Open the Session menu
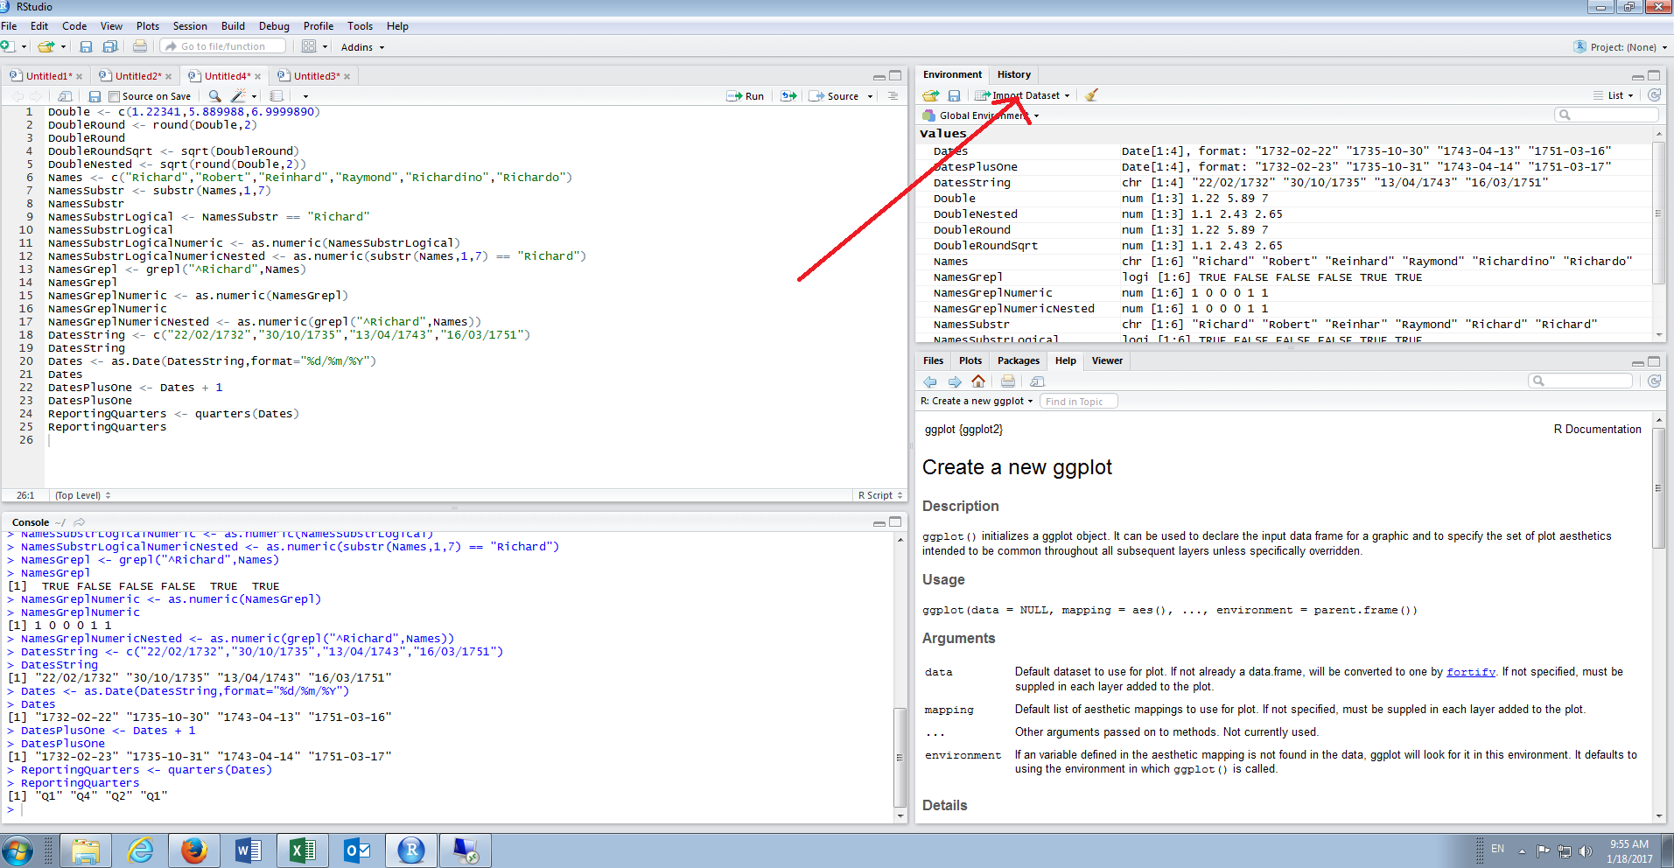Screen dimensions: 1674x868 (x=190, y=26)
